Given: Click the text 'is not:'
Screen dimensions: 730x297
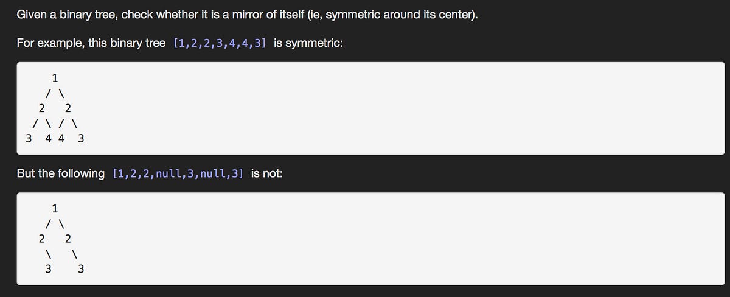Looking at the screenshot, I should pyautogui.click(x=266, y=173).
